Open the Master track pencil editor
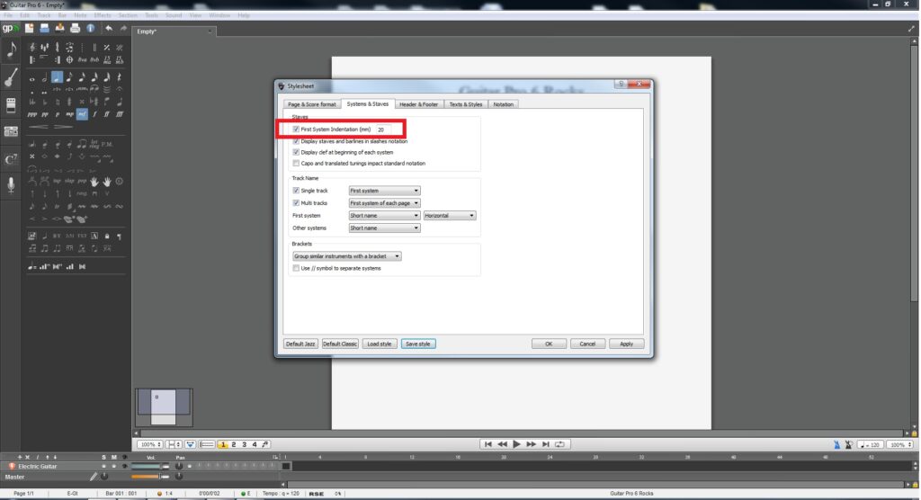Screen dimensions: 921x500 93,478
